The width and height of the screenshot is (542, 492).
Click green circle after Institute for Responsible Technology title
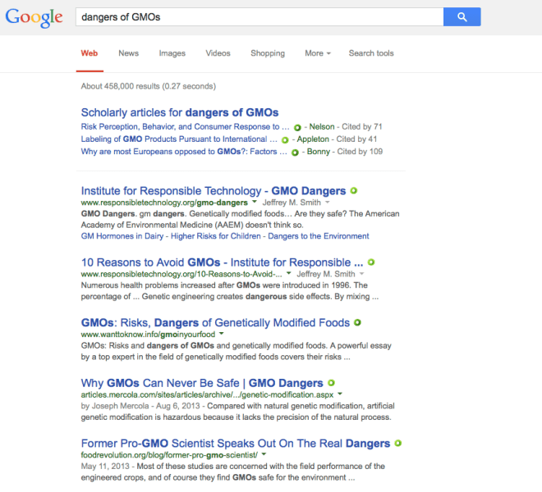pos(354,190)
